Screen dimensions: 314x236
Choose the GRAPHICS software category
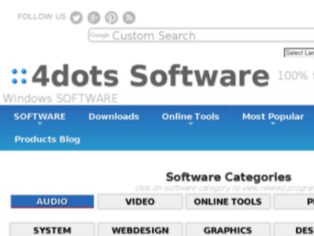[x=228, y=230]
